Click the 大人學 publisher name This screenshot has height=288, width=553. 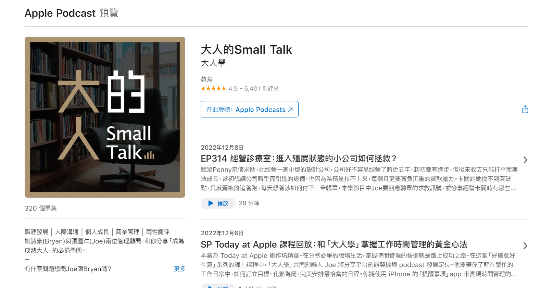point(213,63)
